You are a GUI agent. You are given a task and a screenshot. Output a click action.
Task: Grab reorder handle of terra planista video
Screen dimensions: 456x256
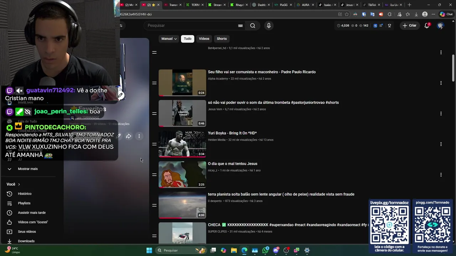pos(154,205)
